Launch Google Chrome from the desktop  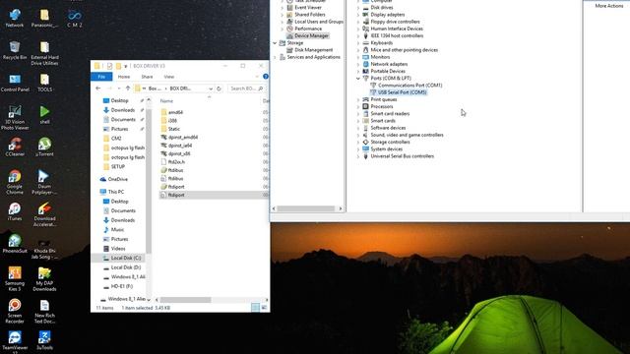(x=15, y=182)
